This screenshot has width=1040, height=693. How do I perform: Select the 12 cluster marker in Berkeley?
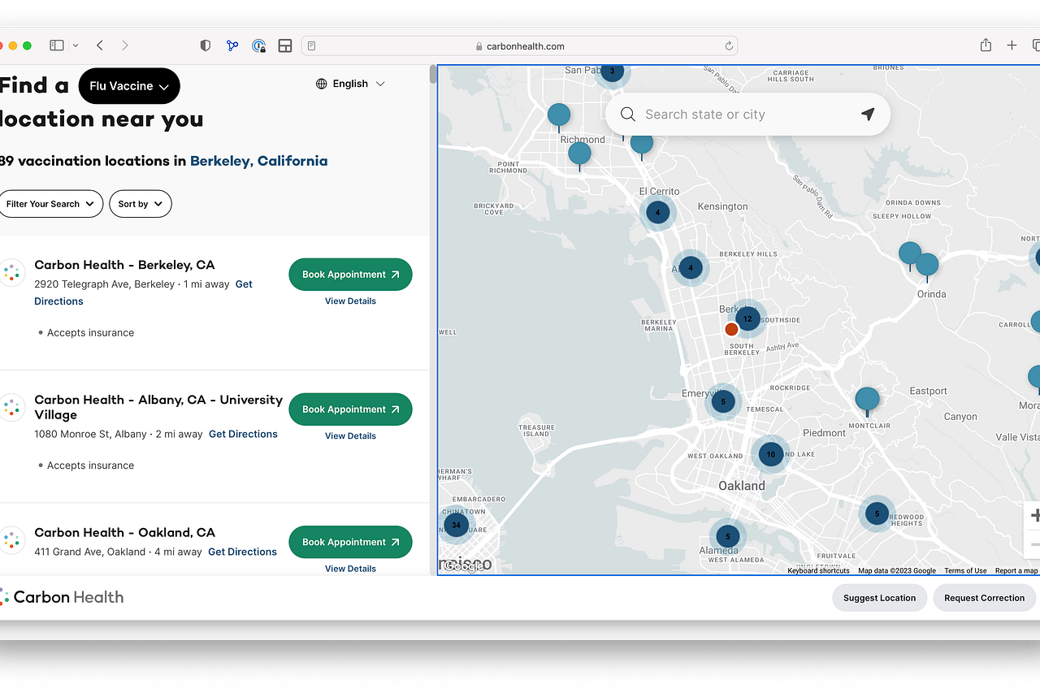pos(747,318)
